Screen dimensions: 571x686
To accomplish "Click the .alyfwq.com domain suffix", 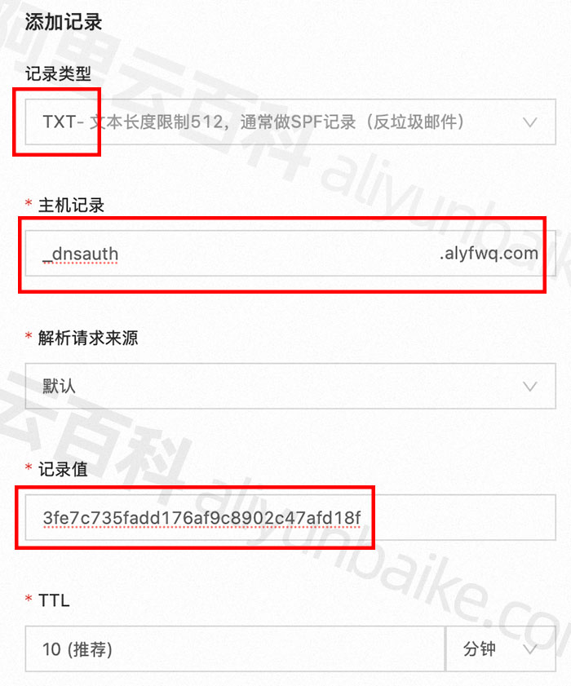I will [x=489, y=254].
